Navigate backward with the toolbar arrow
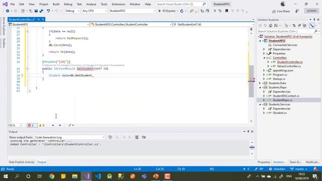Screen dimensions: 322x181 click(8, 11)
